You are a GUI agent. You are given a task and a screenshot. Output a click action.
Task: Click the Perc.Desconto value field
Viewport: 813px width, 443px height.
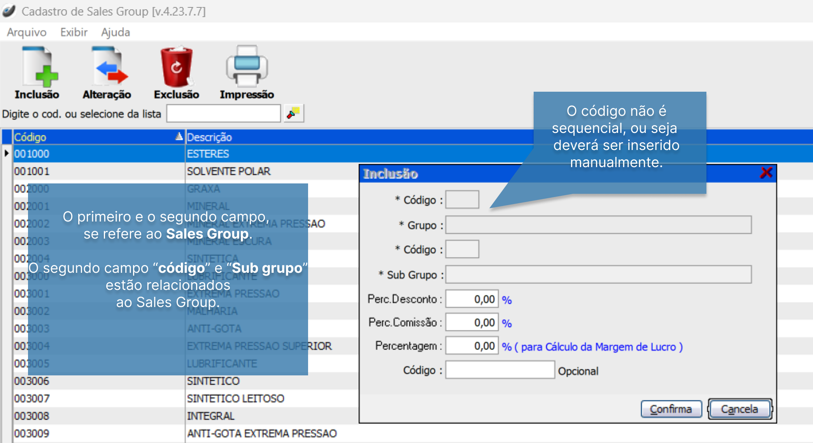[471, 299]
